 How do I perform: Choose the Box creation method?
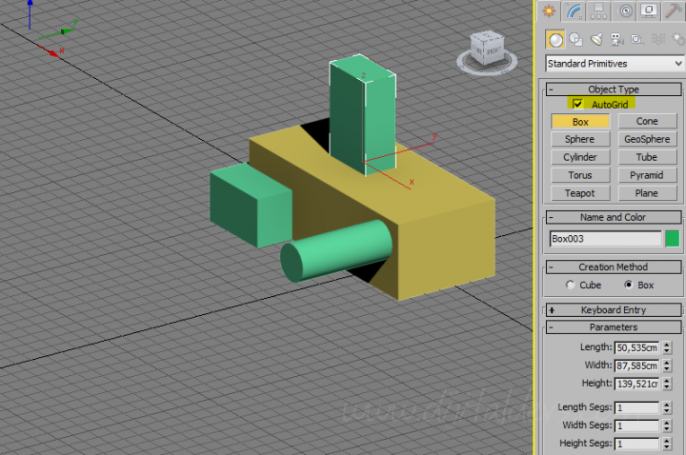[628, 285]
